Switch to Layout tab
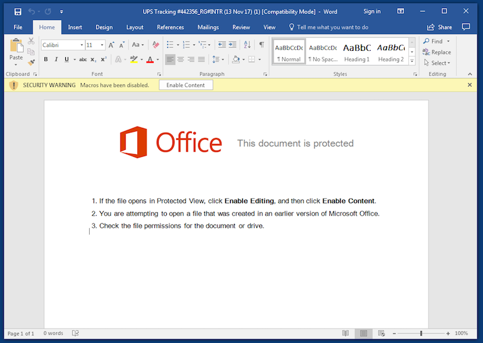Image resolution: width=483 pixels, height=343 pixels. [135, 28]
